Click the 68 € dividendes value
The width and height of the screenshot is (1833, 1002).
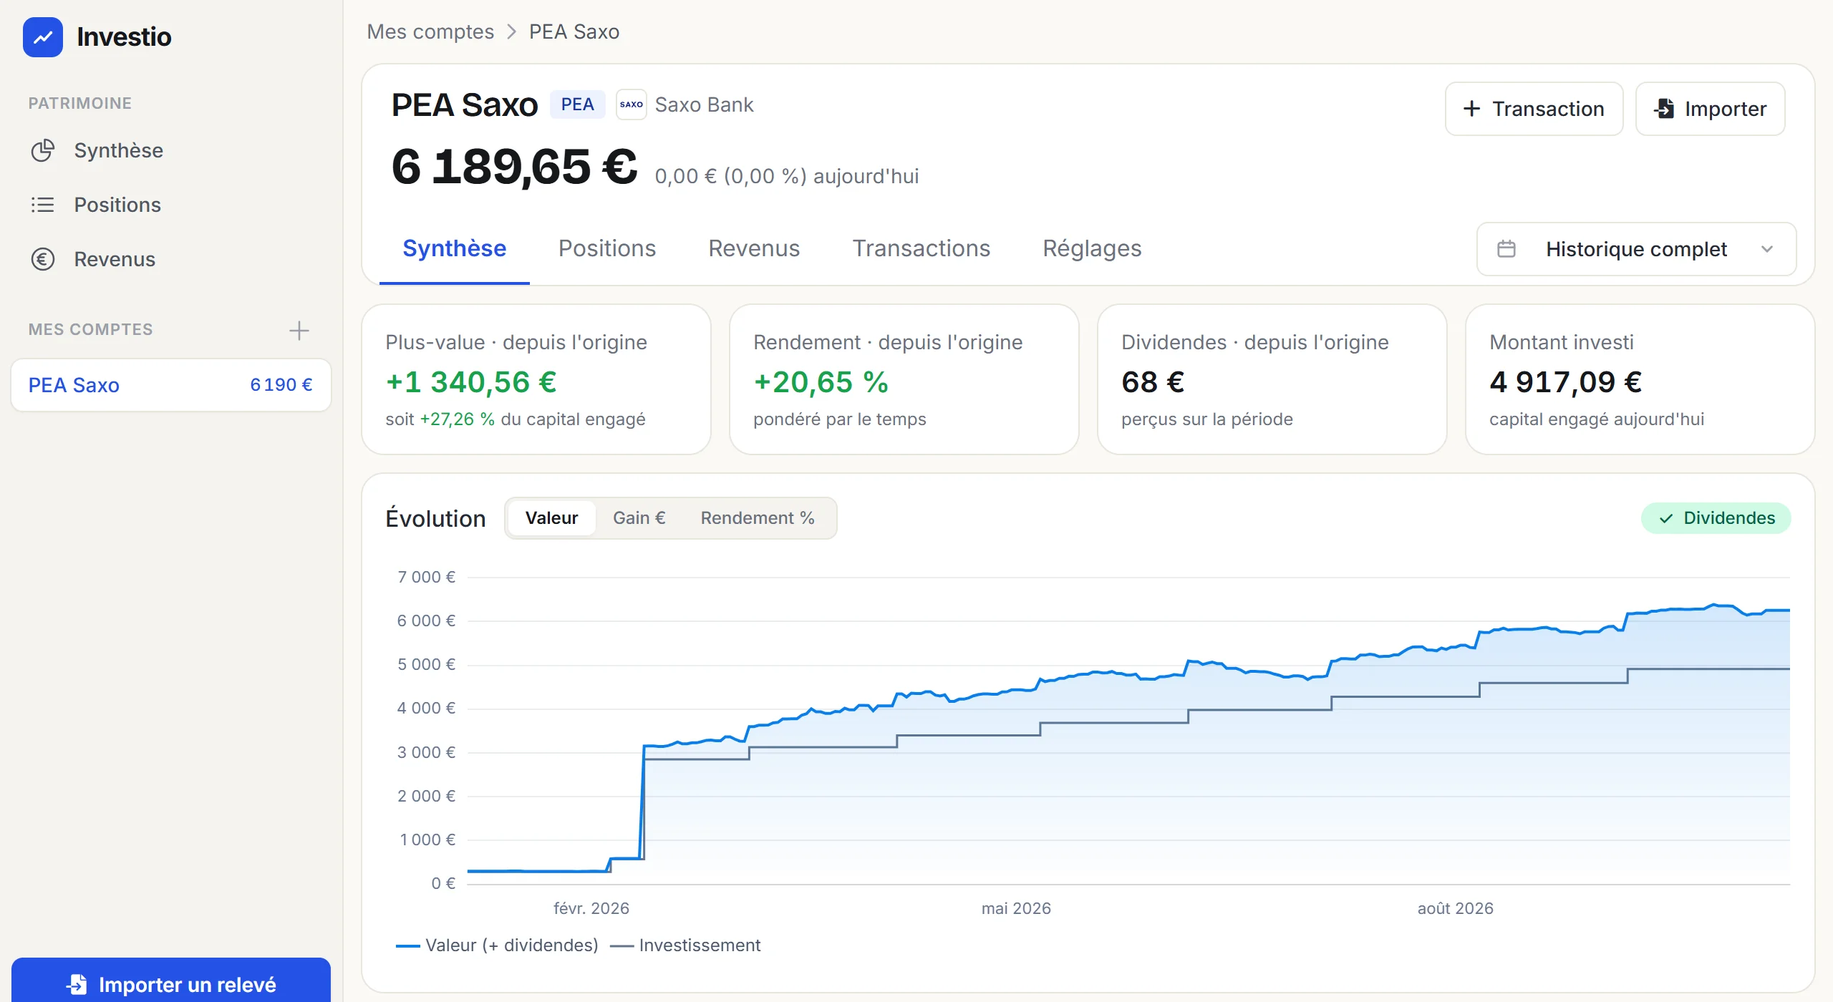[x=1153, y=382]
